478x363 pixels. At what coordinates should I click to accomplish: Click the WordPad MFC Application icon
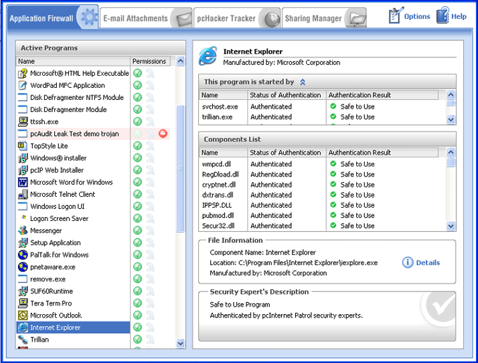click(x=23, y=86)
